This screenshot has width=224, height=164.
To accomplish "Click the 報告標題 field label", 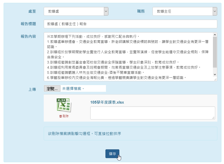I will (28, 24).
